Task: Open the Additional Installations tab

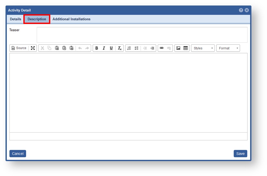Action: (x=71, y=19)
